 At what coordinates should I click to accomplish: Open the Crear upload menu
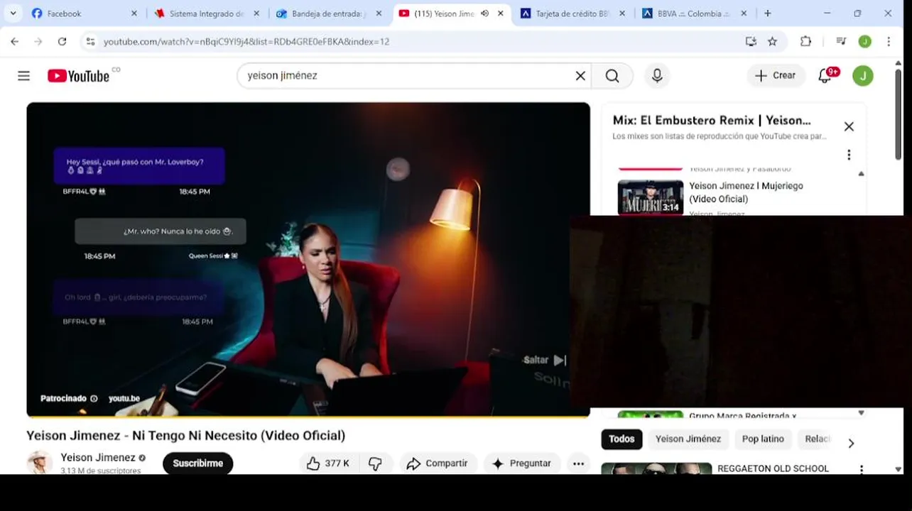775,75
